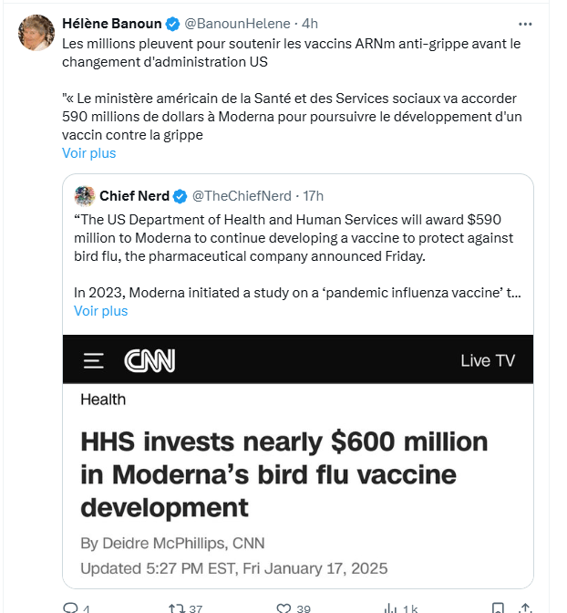Click Hélène Banoun's profile avatar
This screenshot has width=567, height=613.
pyautogui.click(x=36, y=33)
